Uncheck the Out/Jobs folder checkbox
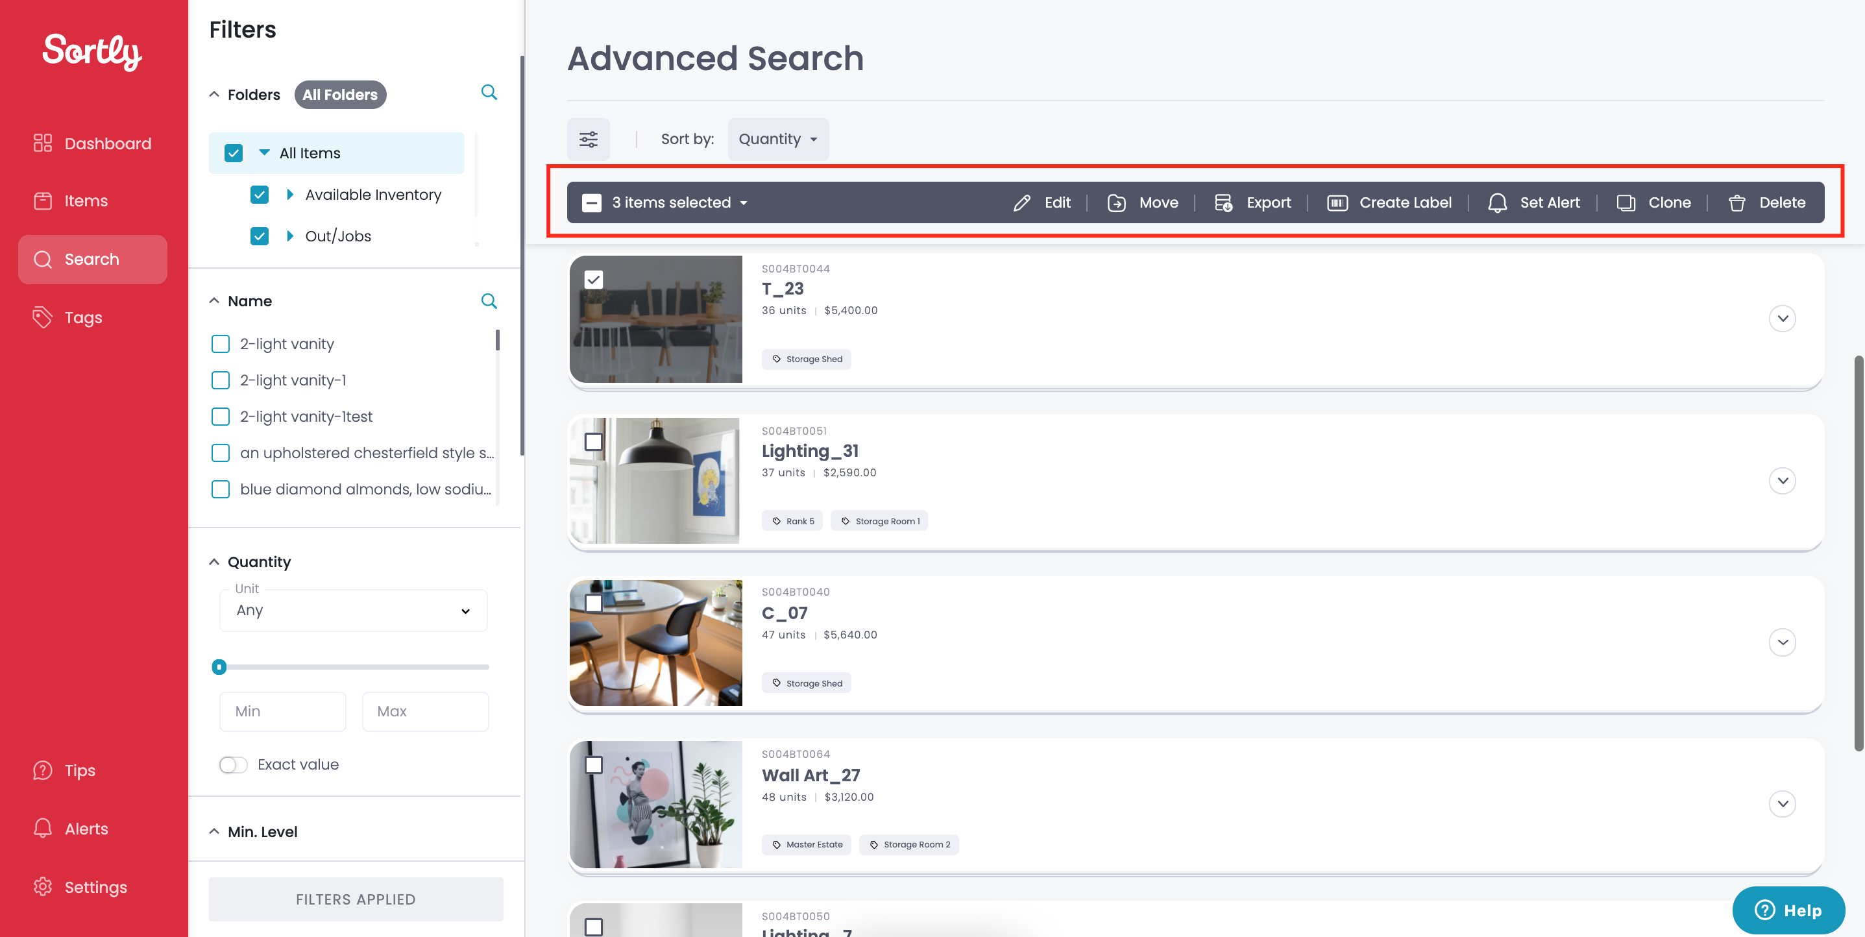The height and width of the screenshot is (937, 1865). click(x=259, y=236)
